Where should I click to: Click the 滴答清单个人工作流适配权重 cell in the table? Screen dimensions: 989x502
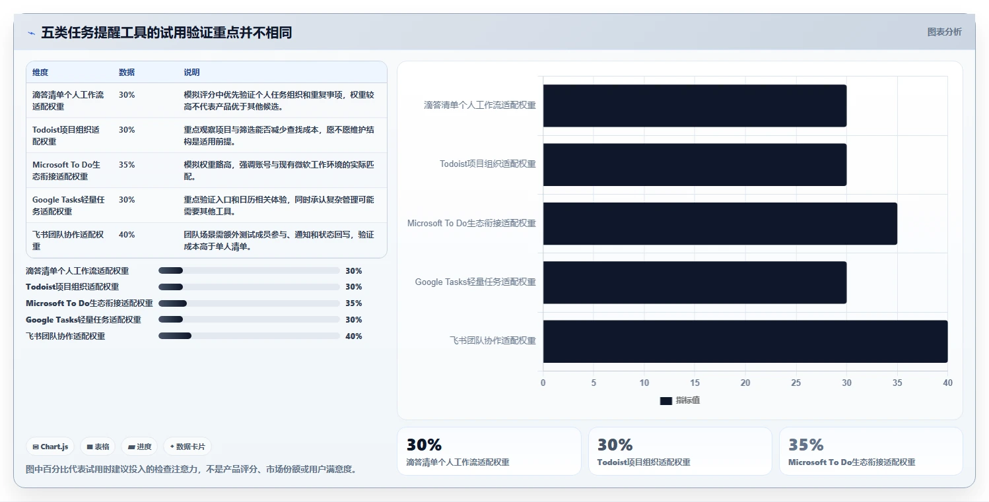tap(69, 100)
